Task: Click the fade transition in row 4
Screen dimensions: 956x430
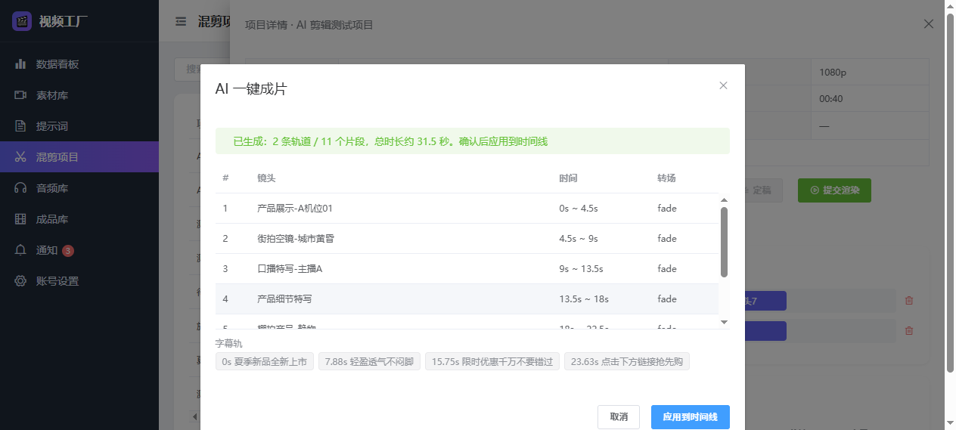Action: tap(667, 299)
